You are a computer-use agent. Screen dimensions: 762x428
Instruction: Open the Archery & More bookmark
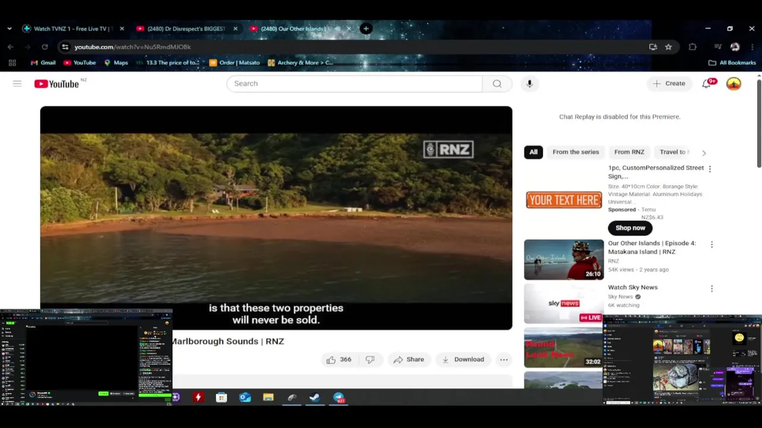301,62
